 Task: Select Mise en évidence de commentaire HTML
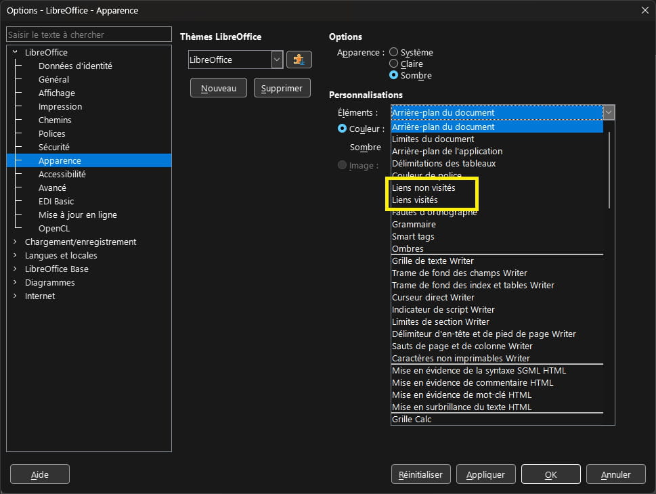(497, 383)
